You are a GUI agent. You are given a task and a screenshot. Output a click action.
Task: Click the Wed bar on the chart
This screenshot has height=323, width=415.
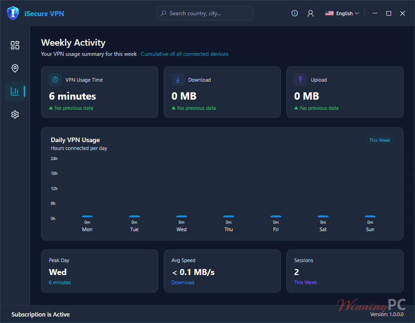[x=182, y=216]
